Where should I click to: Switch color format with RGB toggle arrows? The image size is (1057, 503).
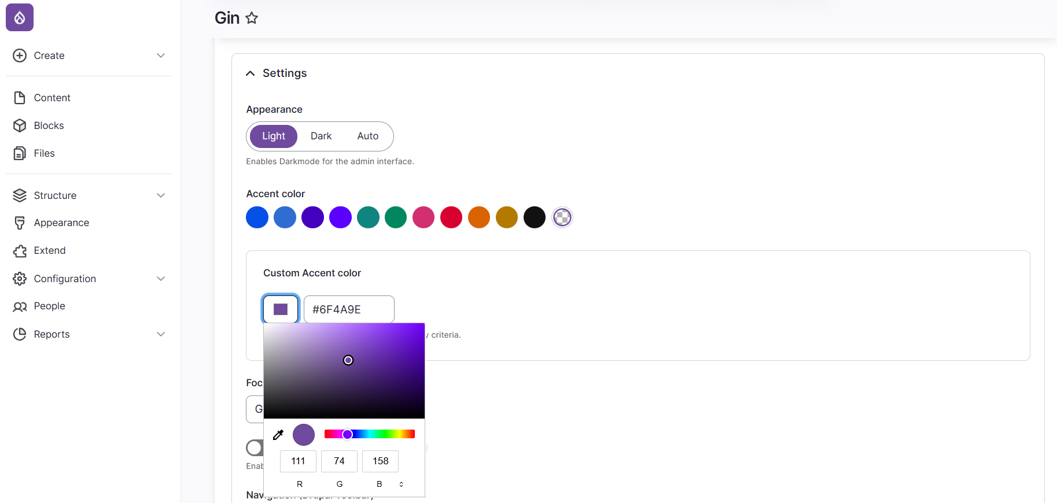[x=401, y=484]
